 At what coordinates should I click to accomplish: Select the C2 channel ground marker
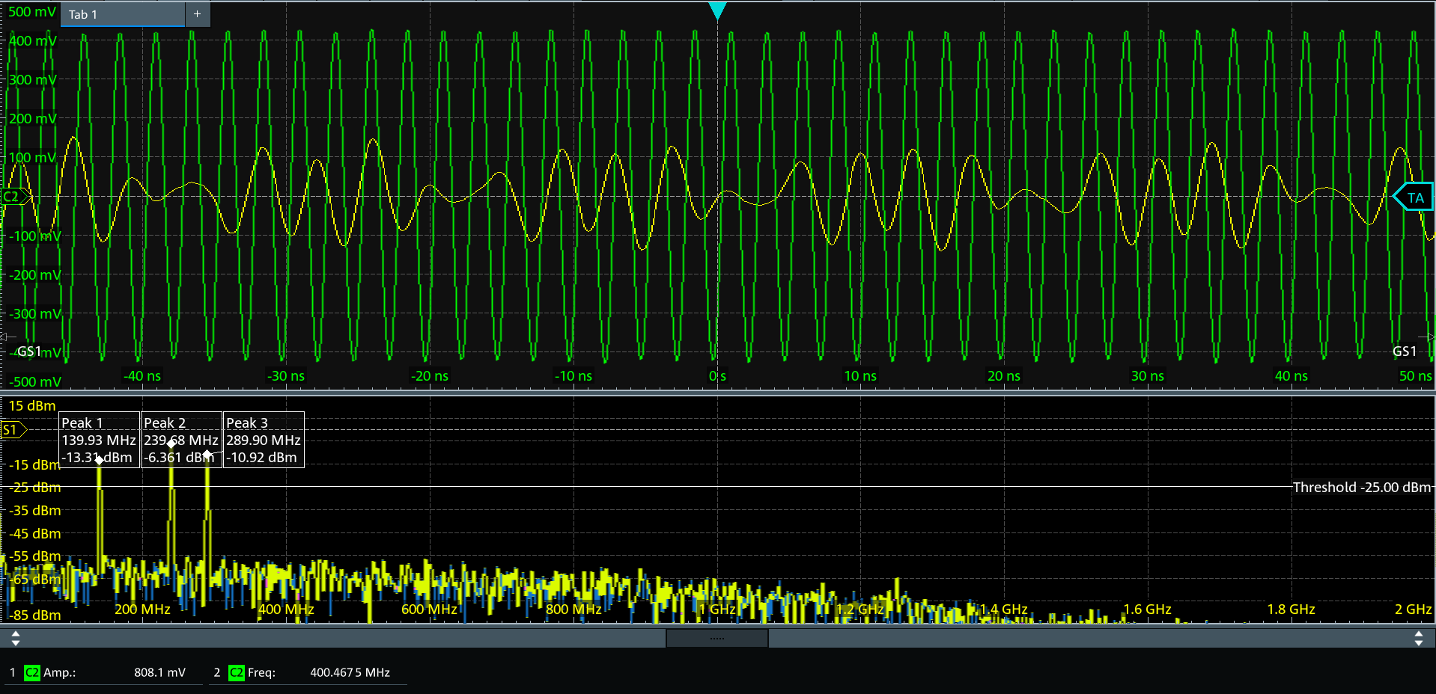16,197
